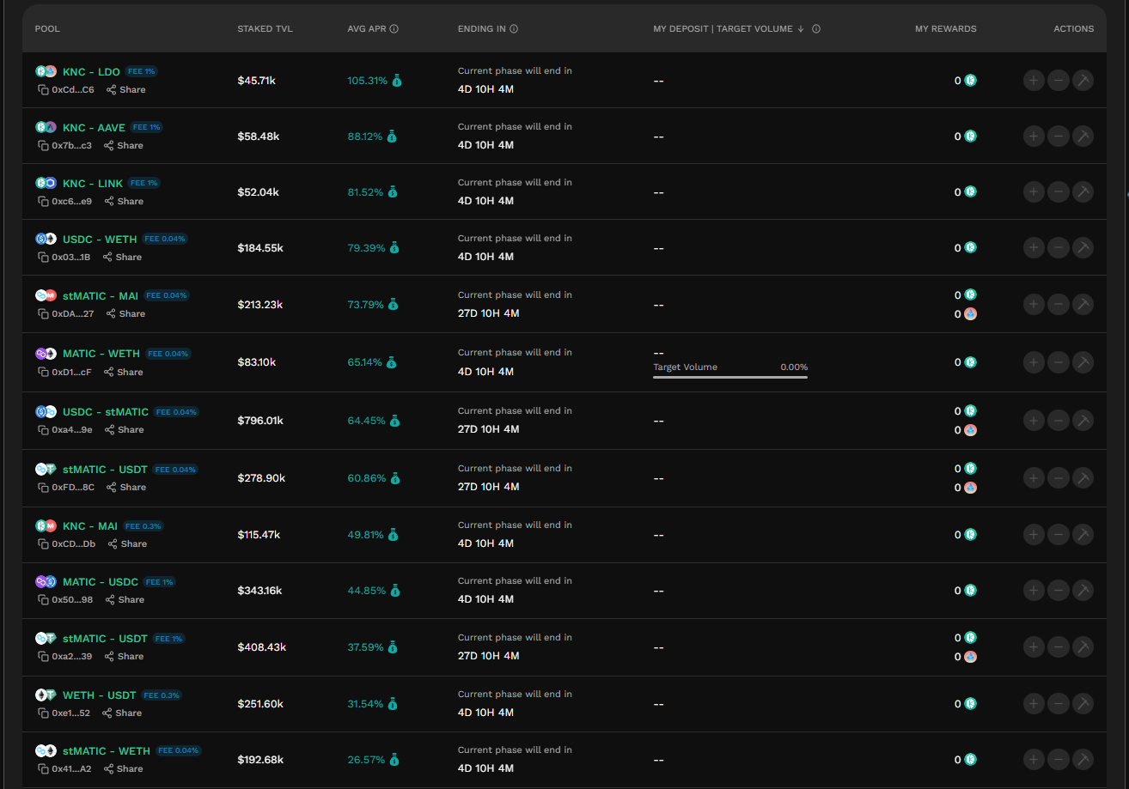Click the $213.23k staked TVL value
The image size is (1129, 789).
pyautogui.click(x=260, y=304)
